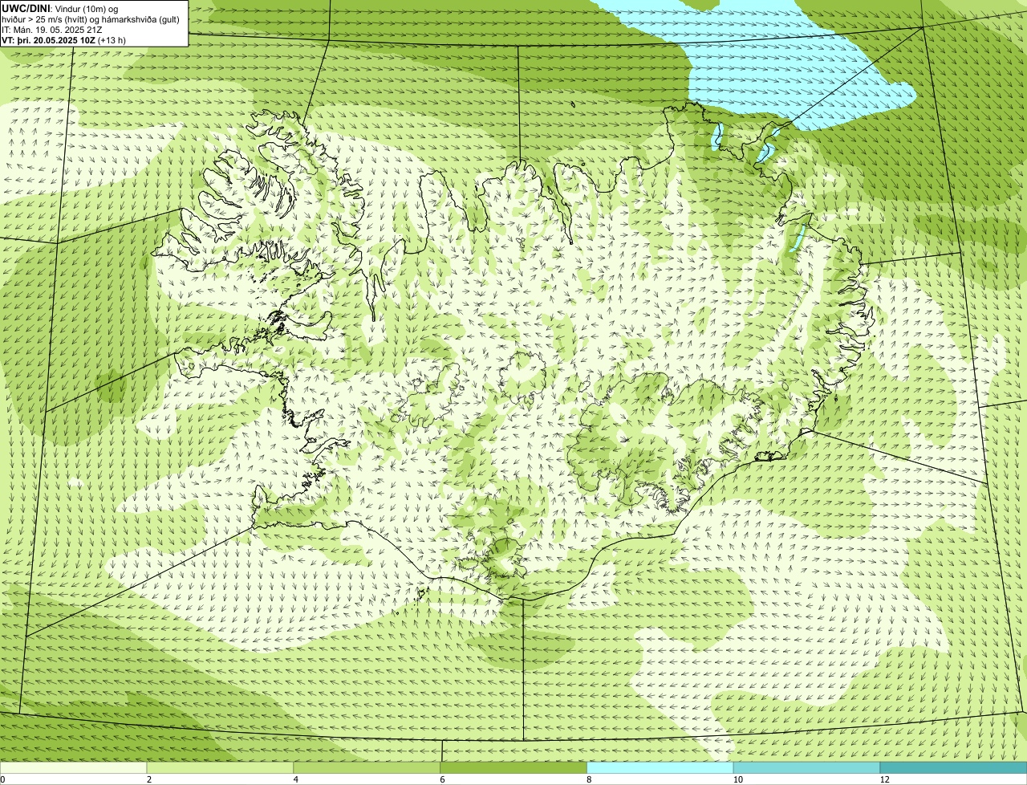Image resolution: width=1027 pixels, height=785 pixels.
Task: Click the "10" scale label
Action: pos(737,779)
